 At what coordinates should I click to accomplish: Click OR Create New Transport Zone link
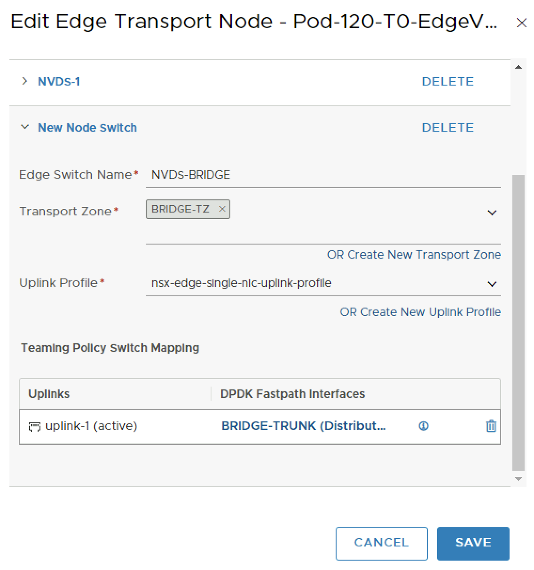point(414,255)
